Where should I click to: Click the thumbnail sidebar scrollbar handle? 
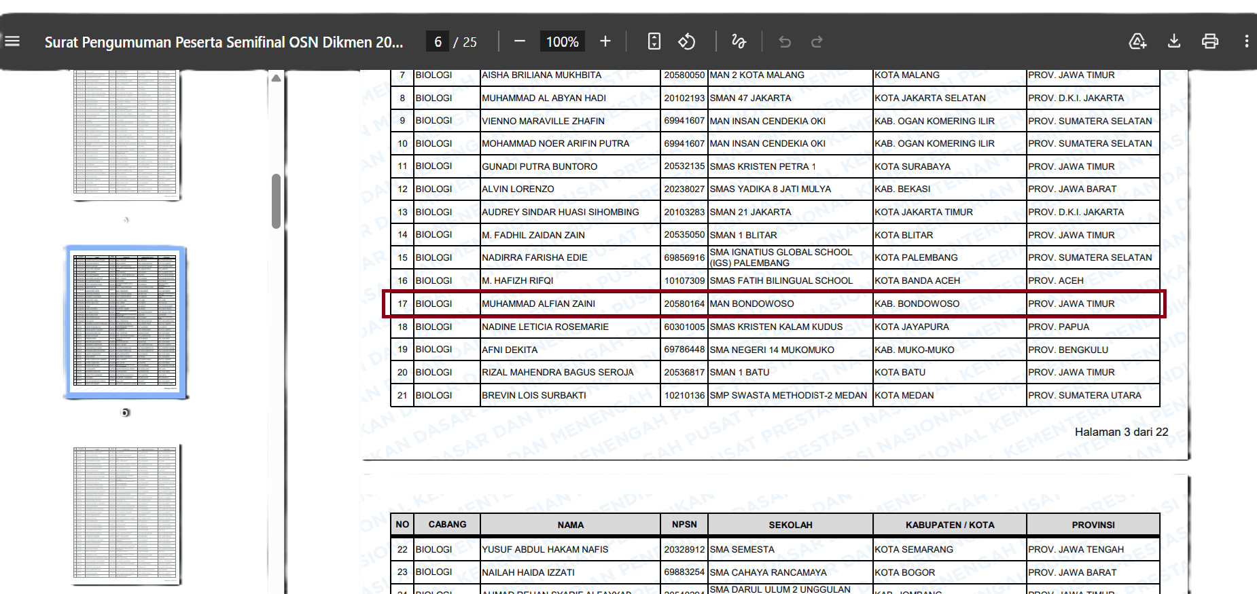(x=276, y=202)
